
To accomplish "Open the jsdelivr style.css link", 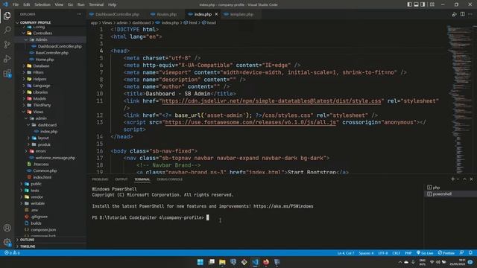I will pos(271,101).
